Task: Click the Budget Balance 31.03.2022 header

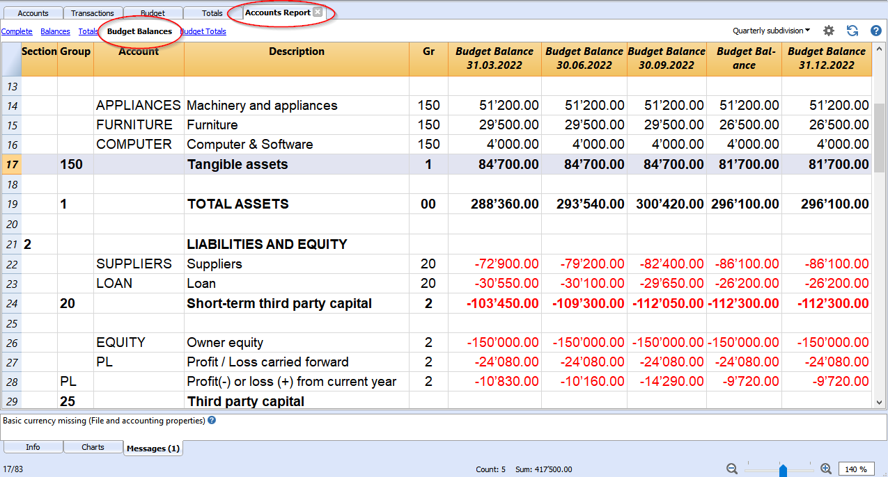Action: click(x=494, y=58)
